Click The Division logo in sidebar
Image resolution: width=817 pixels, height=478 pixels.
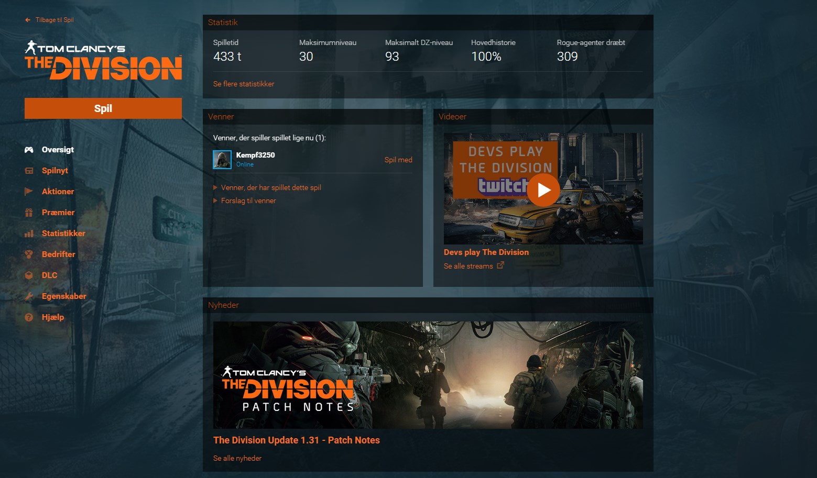click(x=103, y=60)
